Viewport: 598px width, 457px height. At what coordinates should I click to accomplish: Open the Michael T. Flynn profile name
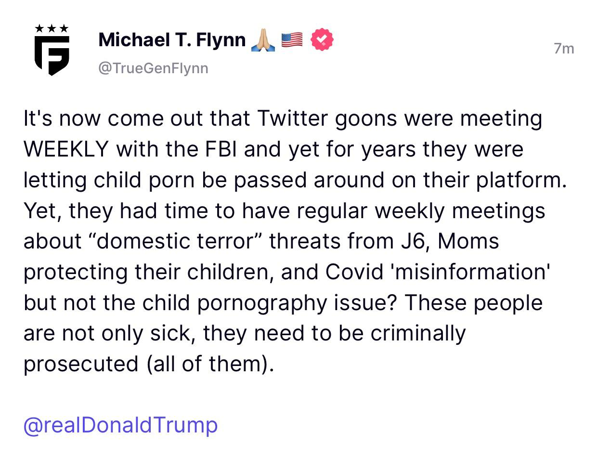[172, 40]
